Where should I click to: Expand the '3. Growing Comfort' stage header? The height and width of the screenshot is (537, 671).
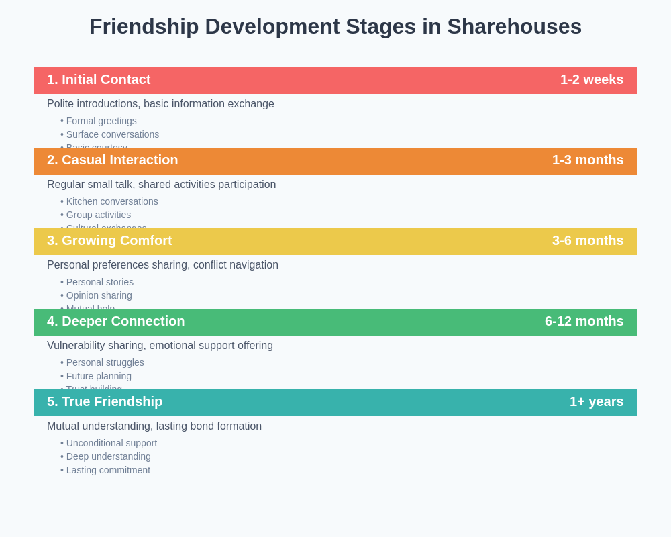[x=109, y=240]
